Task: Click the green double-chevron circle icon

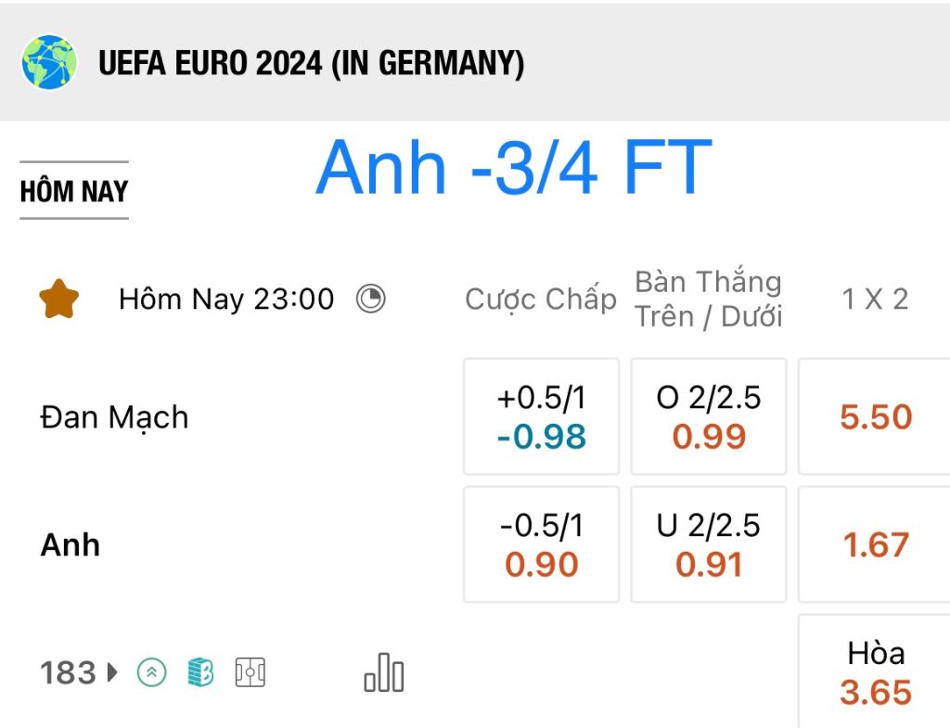Action: click(151, 672)
